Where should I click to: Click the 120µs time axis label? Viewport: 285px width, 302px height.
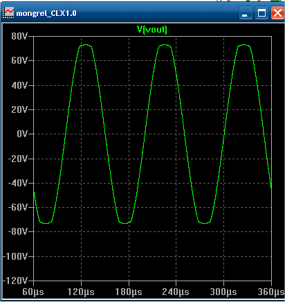[x=81, y=292]
